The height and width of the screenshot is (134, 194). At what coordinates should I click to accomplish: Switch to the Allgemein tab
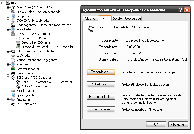coord(91,19)
